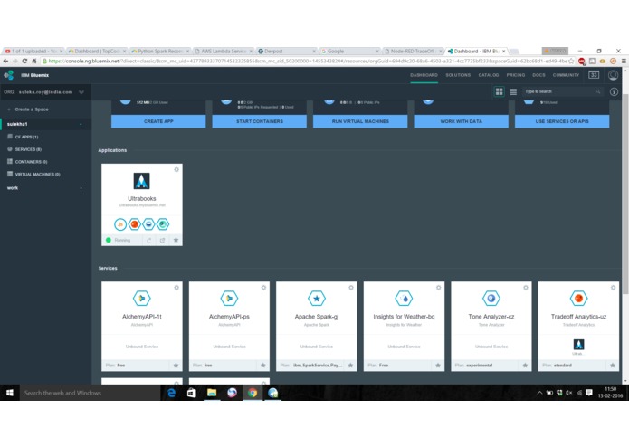This screenshot has width=629, height=447.
Task: Click the browser address bar
Action: (x=308, y=61)
